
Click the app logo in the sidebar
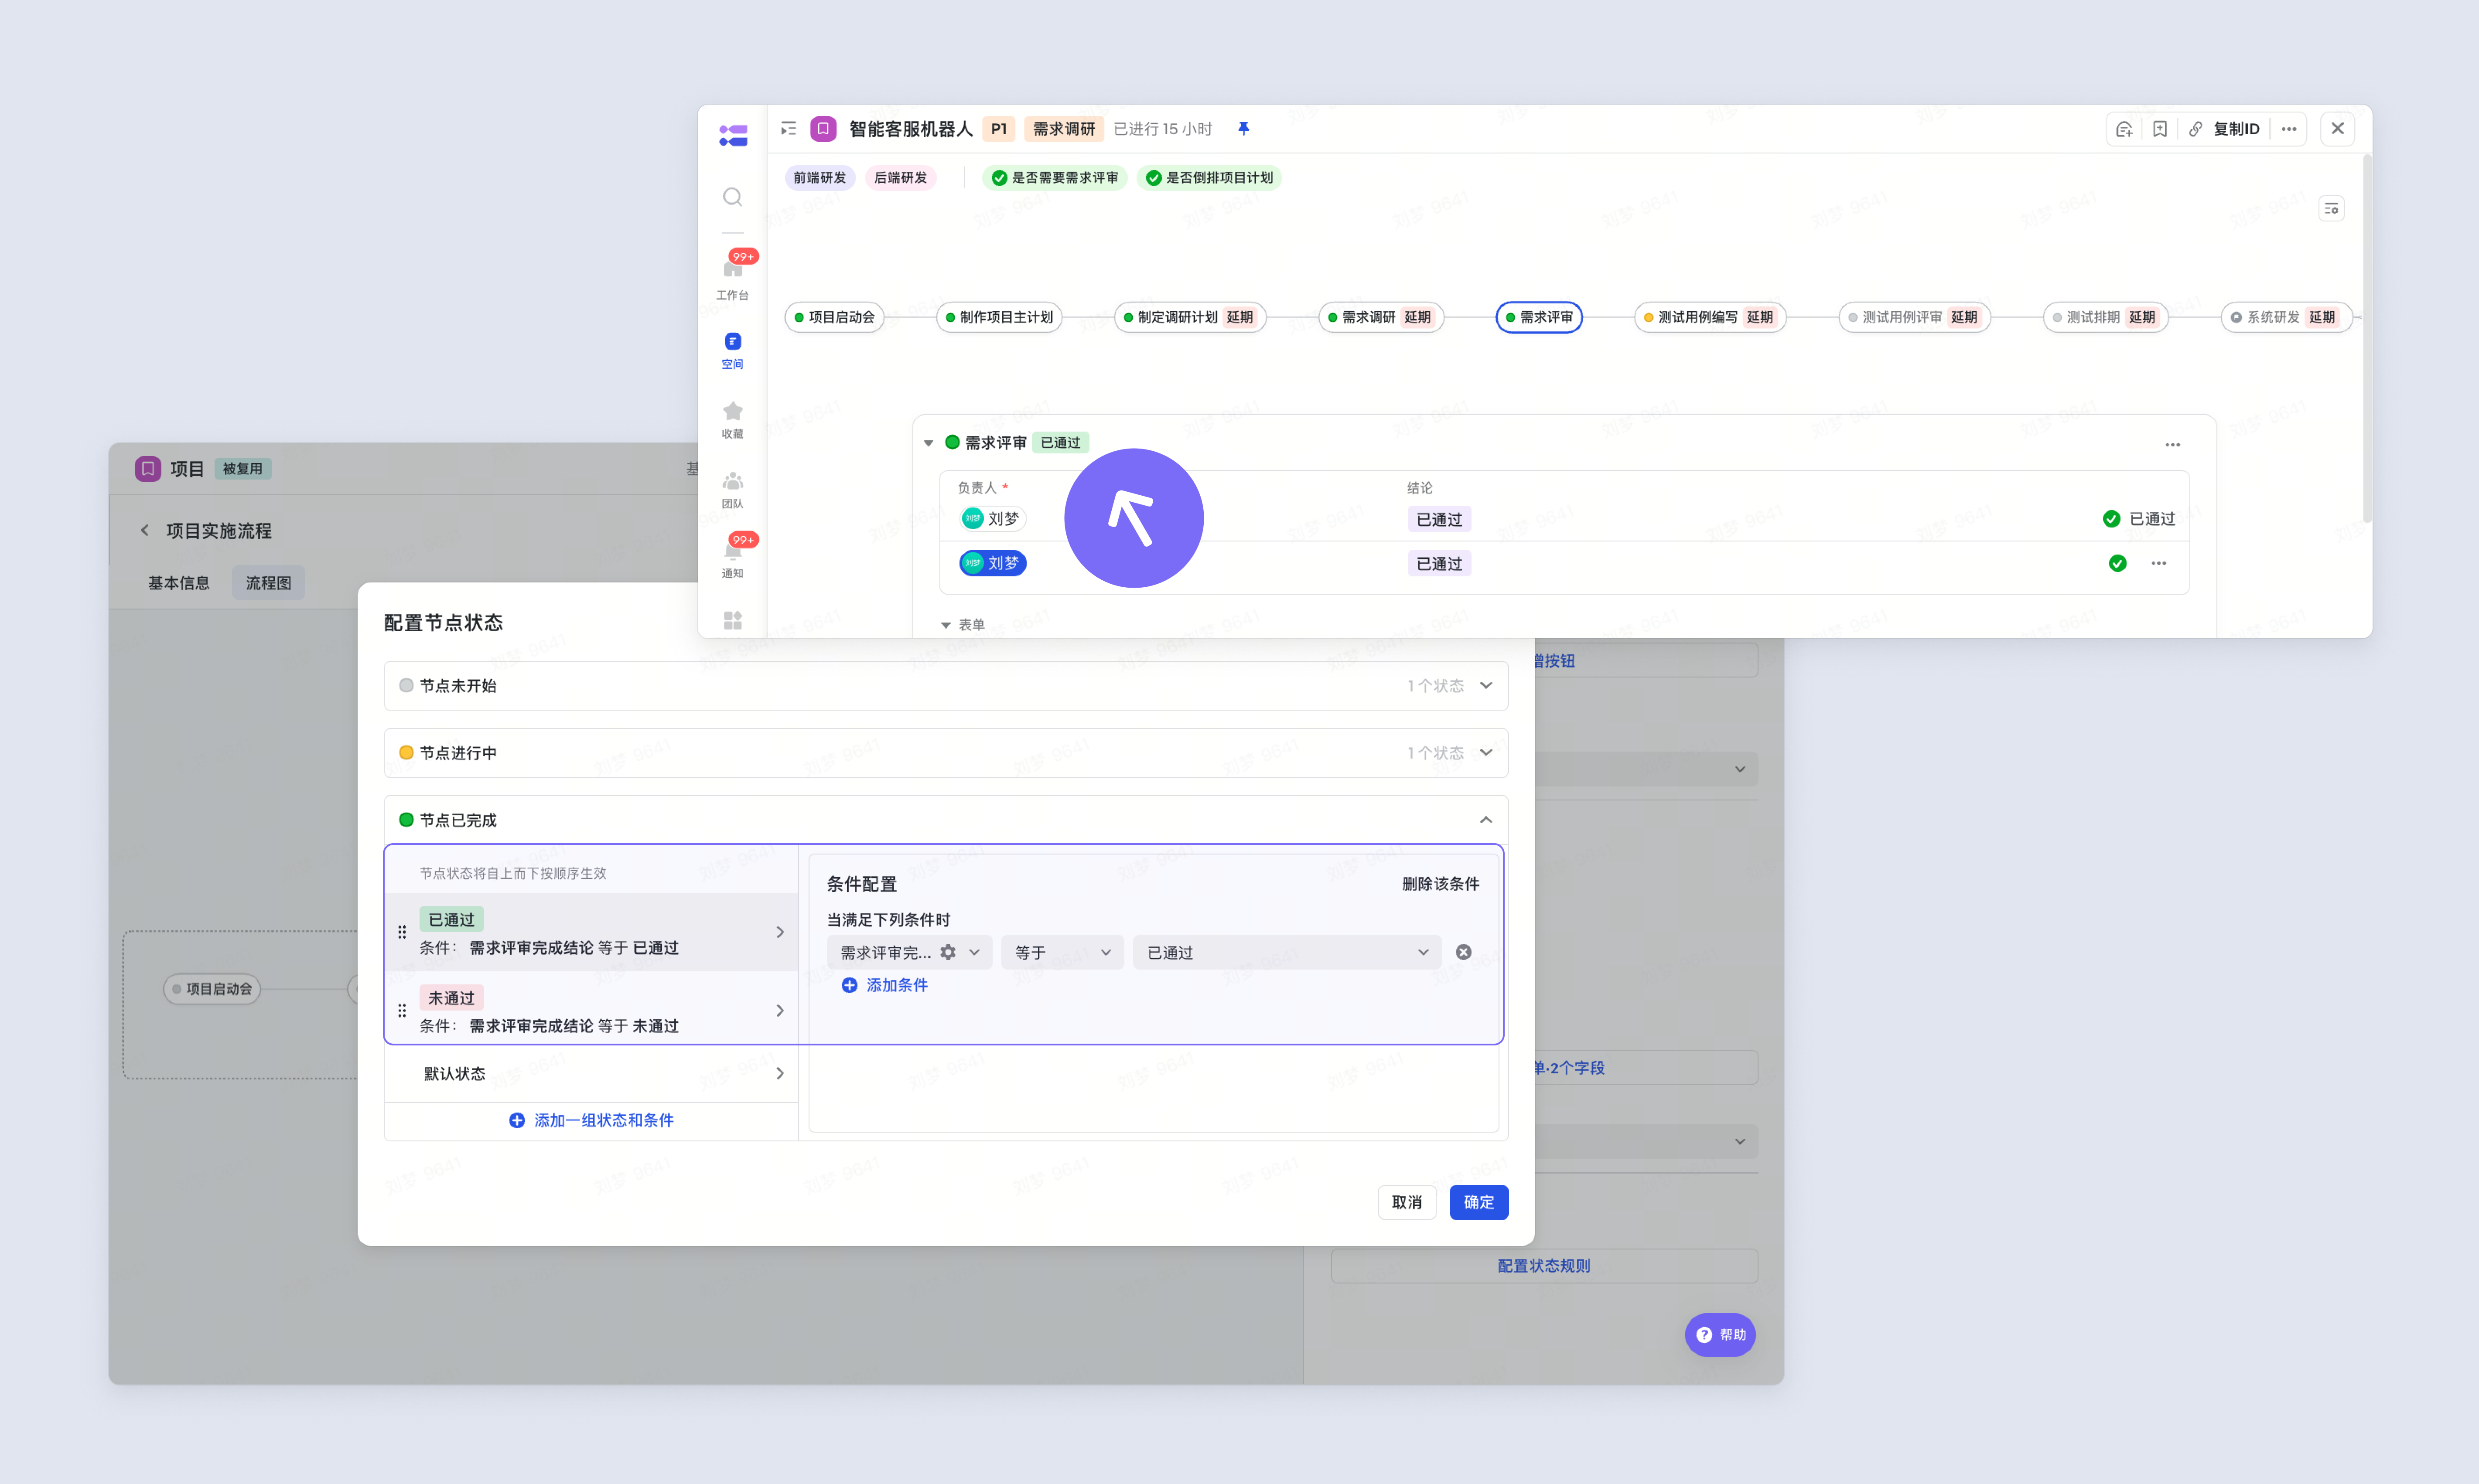[732, 135]
